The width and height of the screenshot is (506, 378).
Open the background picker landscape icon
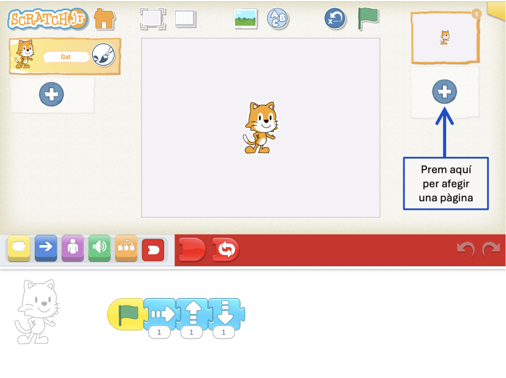pos(246,19)
